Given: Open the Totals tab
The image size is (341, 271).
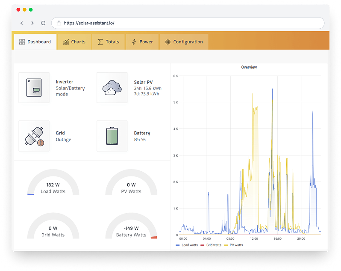Looking at the screenshot, I should click(x=109, y=42).
